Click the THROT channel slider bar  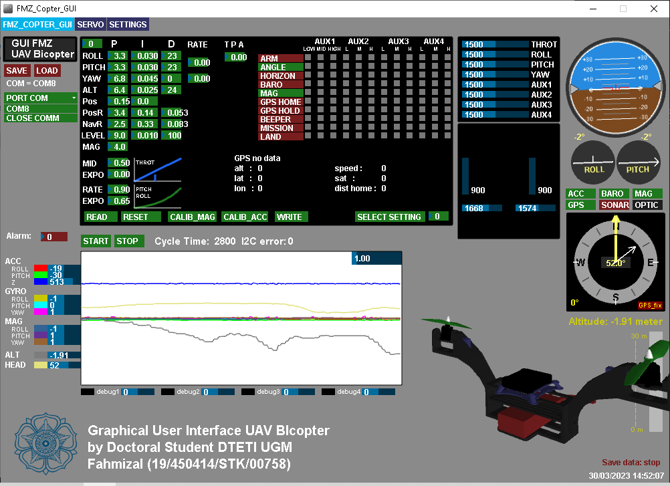[x=495, y=44]
